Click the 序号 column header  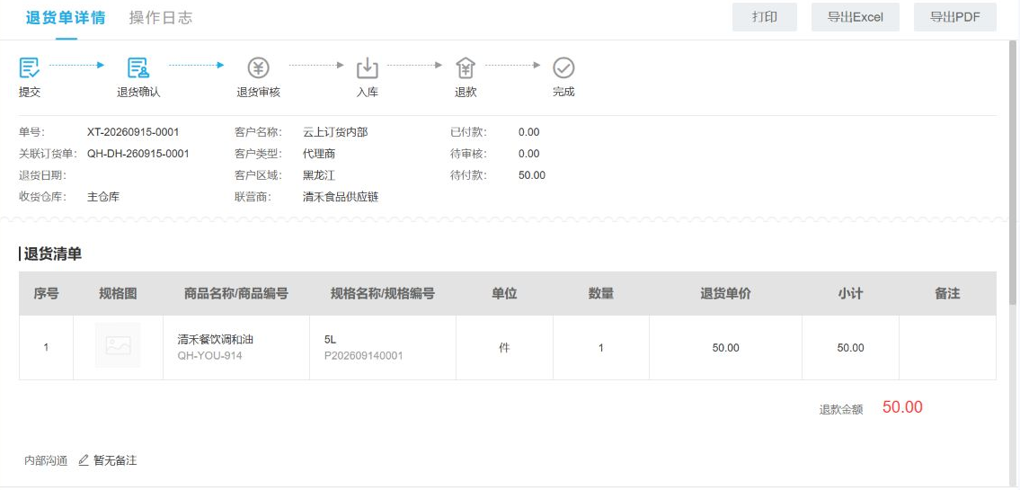pyautogui.click(x=46, y=293)
